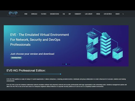Click the EVE logo in the header
This screenshot has width=135, height=101.
point(13,14)
